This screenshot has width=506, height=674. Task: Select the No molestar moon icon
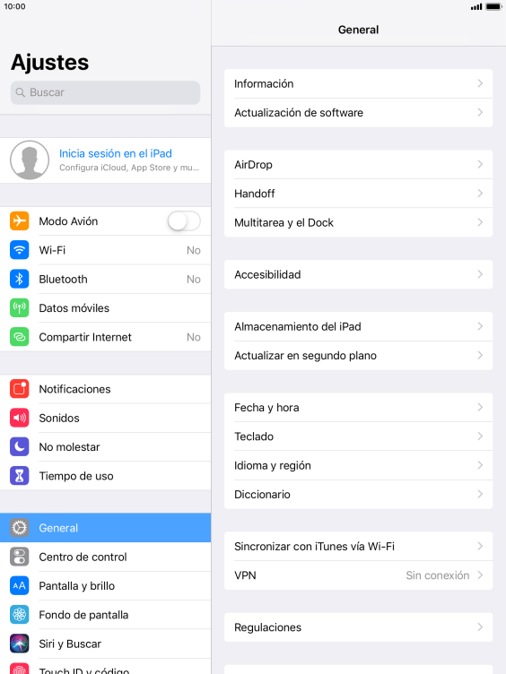tap(20, 446)
